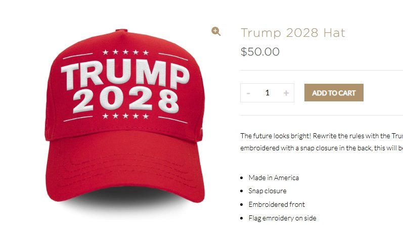The height and width of the screenshot is (225, 403).
Task: Click the 'The future looks bright!' description line
Action: tap(322, 136)
